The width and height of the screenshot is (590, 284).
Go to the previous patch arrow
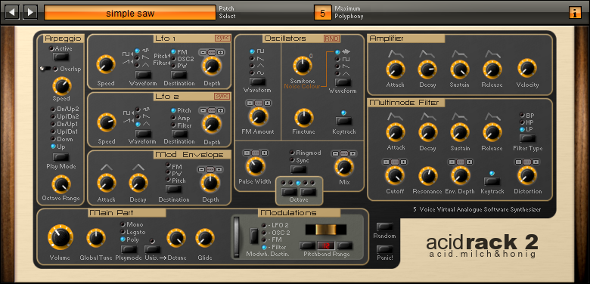(11, 12)
